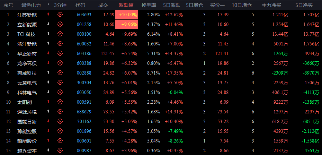Sort by the 换手率 column header
Screen dimensions: 322x155
tap(149, 5)
